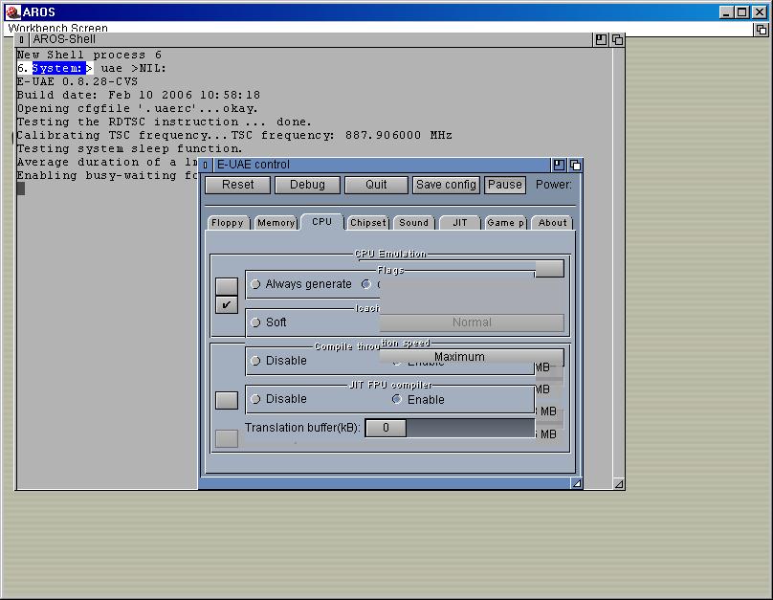Click the "uae >NIL:" command text
Viewport: 773px width, 600px height.
[134, 68]
